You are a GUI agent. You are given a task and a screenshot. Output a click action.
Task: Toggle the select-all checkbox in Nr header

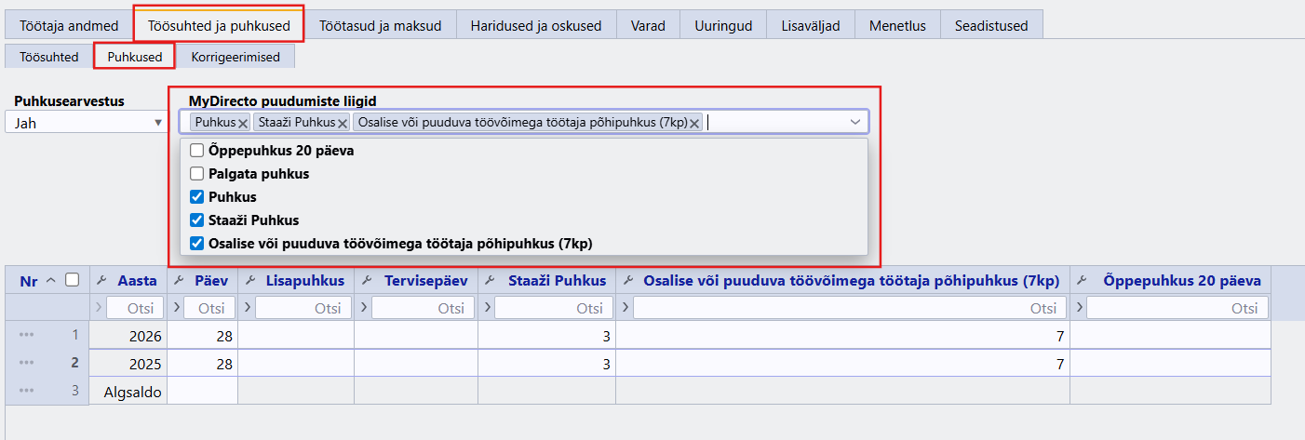pyautogui.click(x=73, y=280)
